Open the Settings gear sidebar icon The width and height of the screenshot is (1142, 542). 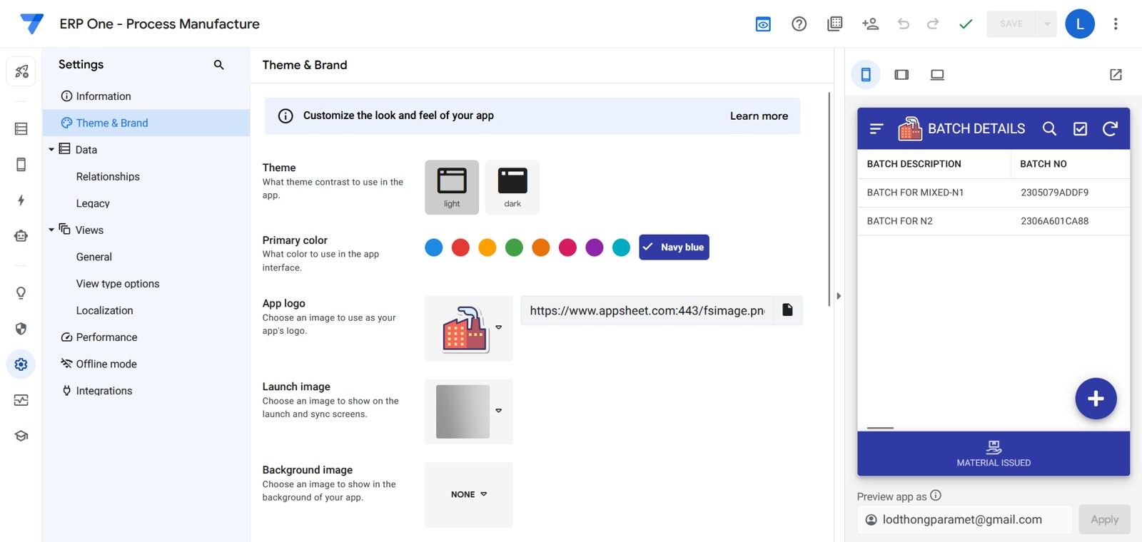click(21, 364)
